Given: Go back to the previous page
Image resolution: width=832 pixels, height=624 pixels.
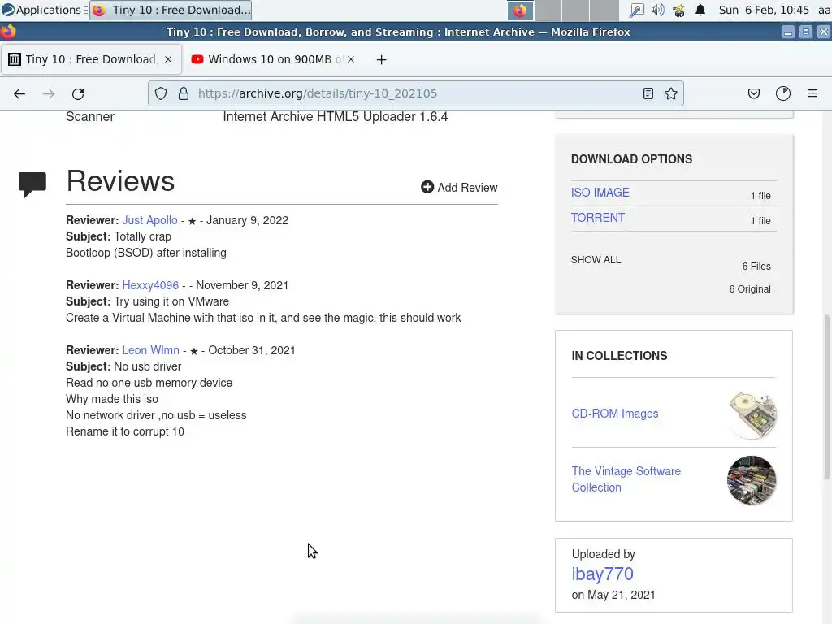Looking at the screenshot, I should (19, 94).
